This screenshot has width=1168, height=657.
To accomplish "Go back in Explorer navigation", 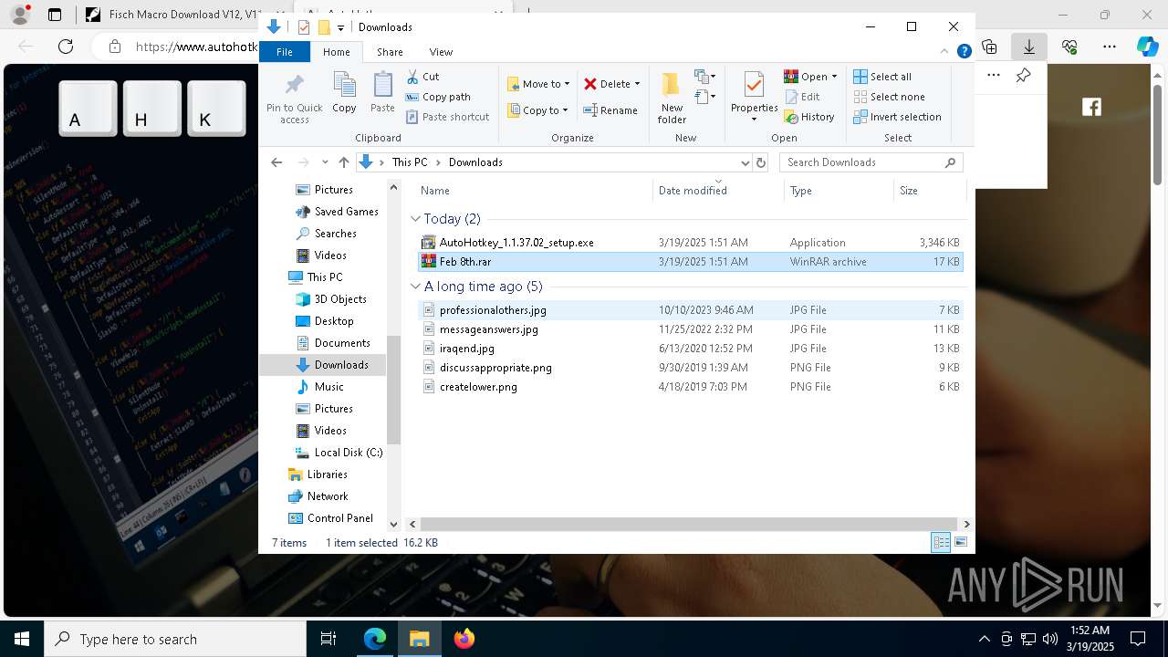I will click(276, 162).
